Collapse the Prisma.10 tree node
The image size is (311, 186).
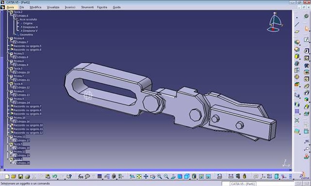click(8, 118)
